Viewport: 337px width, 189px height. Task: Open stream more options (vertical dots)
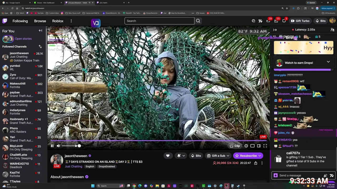262,163
